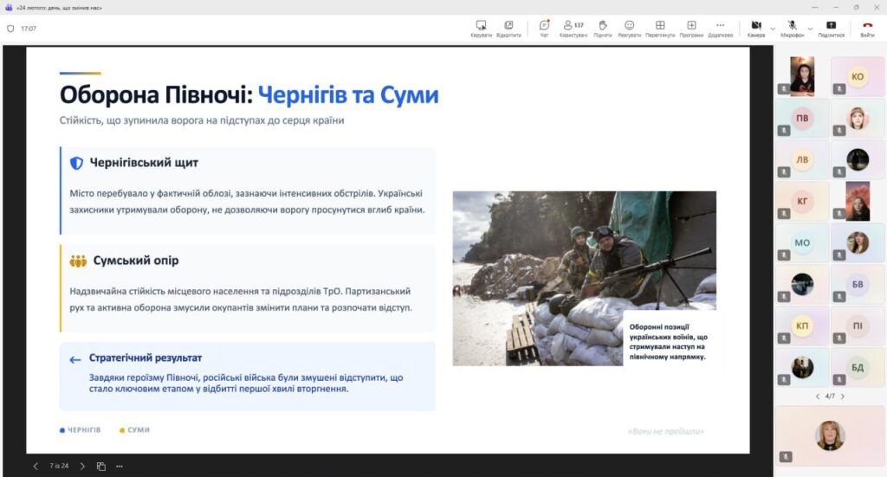Unmute the microphone
This screenshot has height=477, width=887.
pyautogui.click(x=792, y=28)
